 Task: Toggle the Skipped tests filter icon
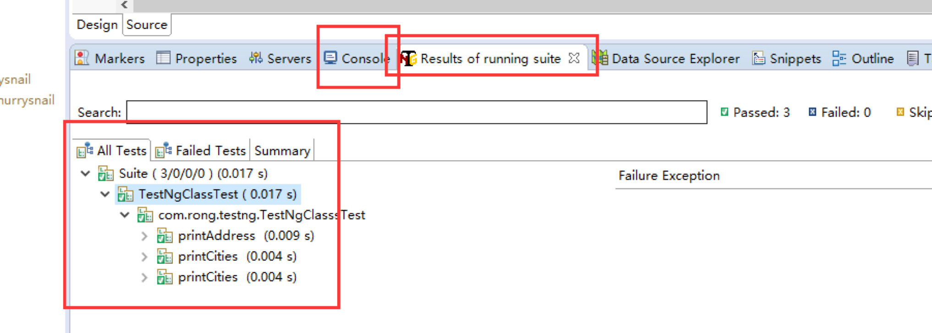900,112
